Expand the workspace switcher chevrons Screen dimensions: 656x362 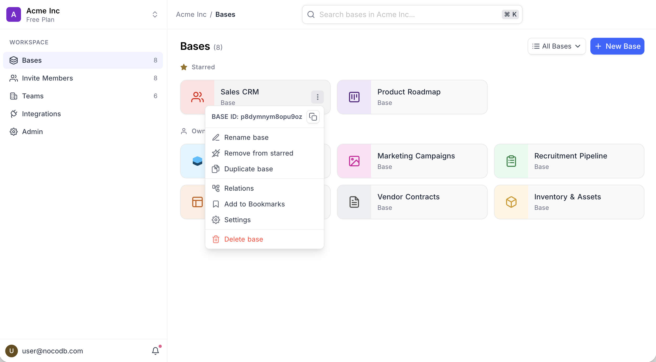(155, 14)
